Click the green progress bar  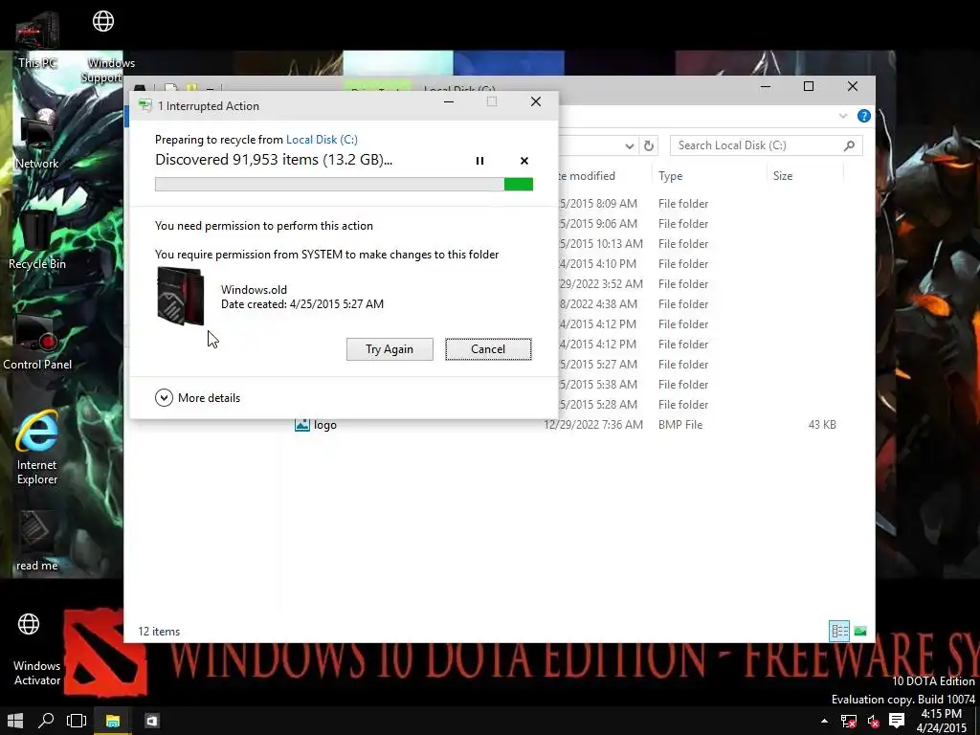coord(344,184)
